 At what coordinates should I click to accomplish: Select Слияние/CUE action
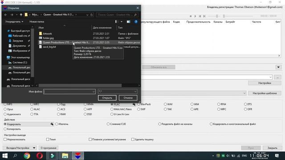116,124
